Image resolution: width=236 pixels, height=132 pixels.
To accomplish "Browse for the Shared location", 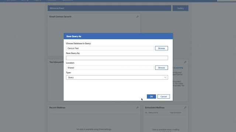I will pos(162,67).
